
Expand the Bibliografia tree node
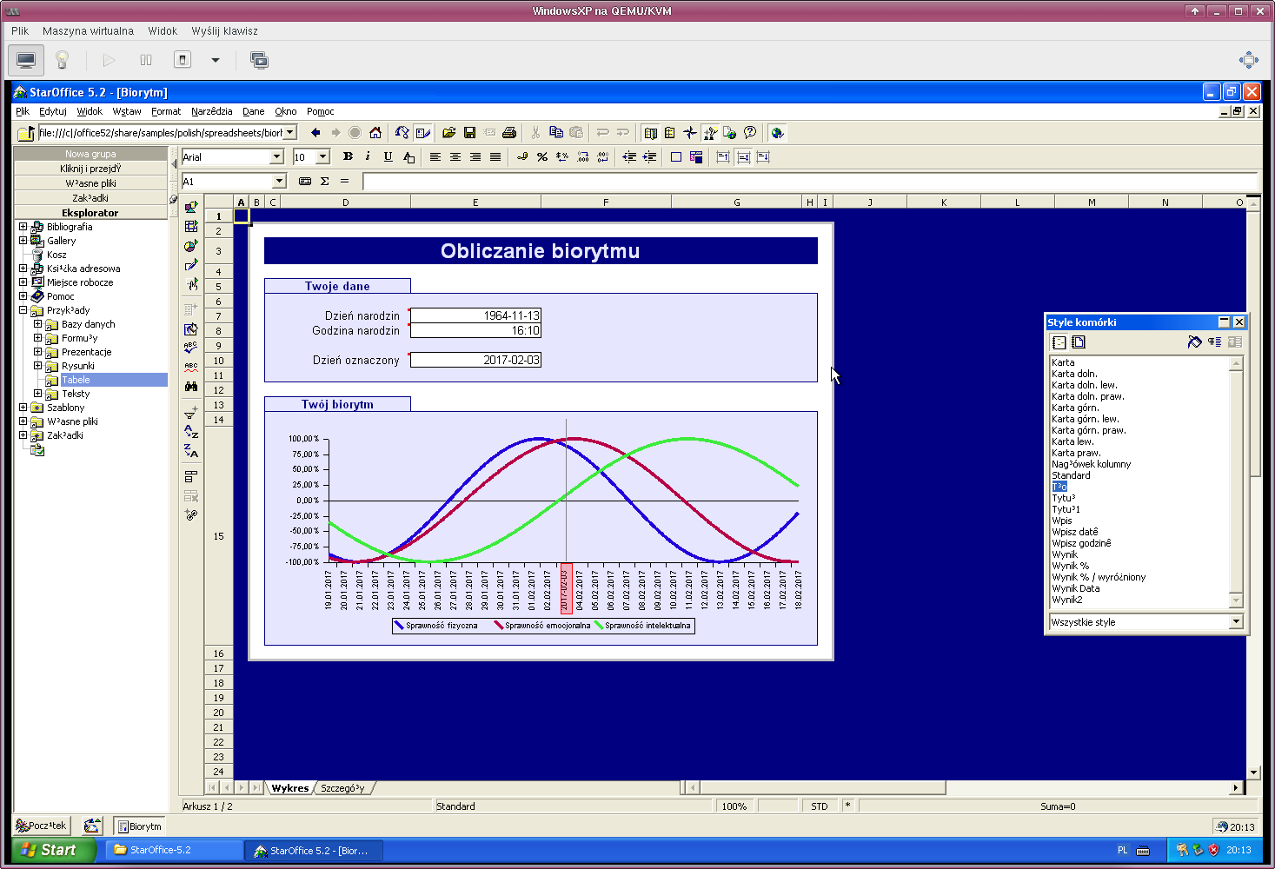coord(23,227)
